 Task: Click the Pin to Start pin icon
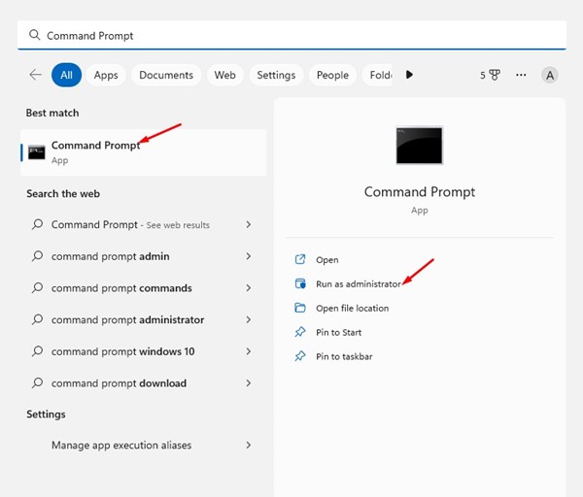click(x=300, y=333)
